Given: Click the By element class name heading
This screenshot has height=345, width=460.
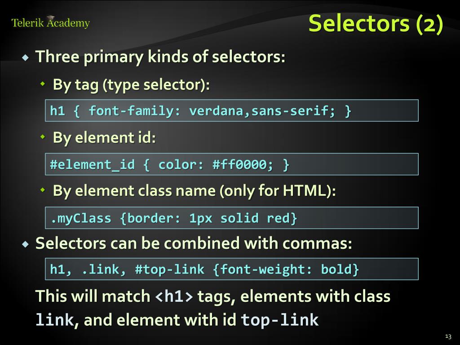Looking at the screenshot, I should [x=194, y=191].
